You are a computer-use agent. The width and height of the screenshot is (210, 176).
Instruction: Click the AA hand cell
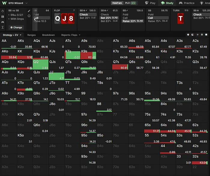tap(9, 44)
